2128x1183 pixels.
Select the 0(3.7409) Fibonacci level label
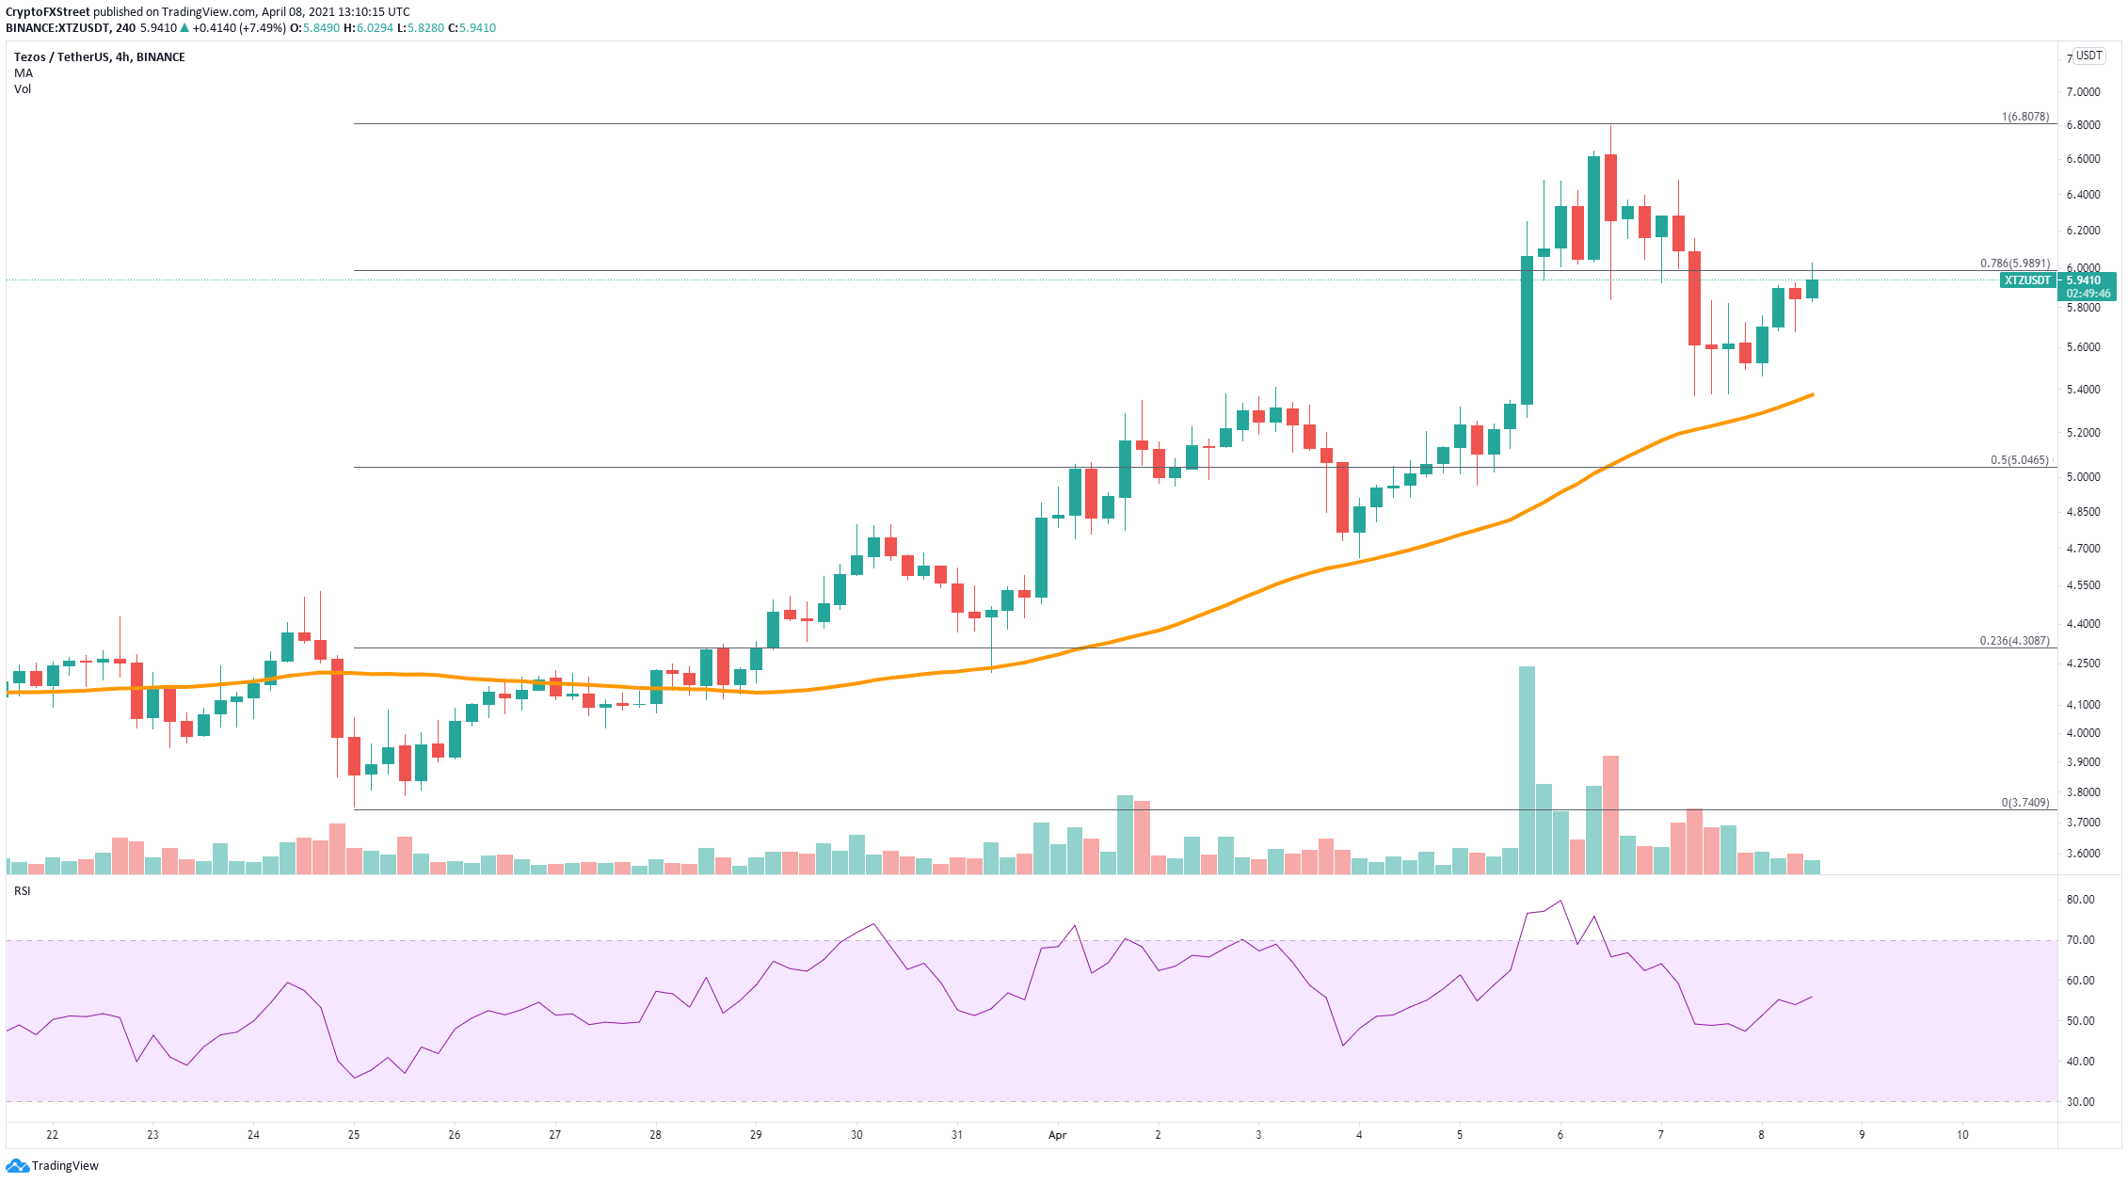click(x=2024, y=803)
